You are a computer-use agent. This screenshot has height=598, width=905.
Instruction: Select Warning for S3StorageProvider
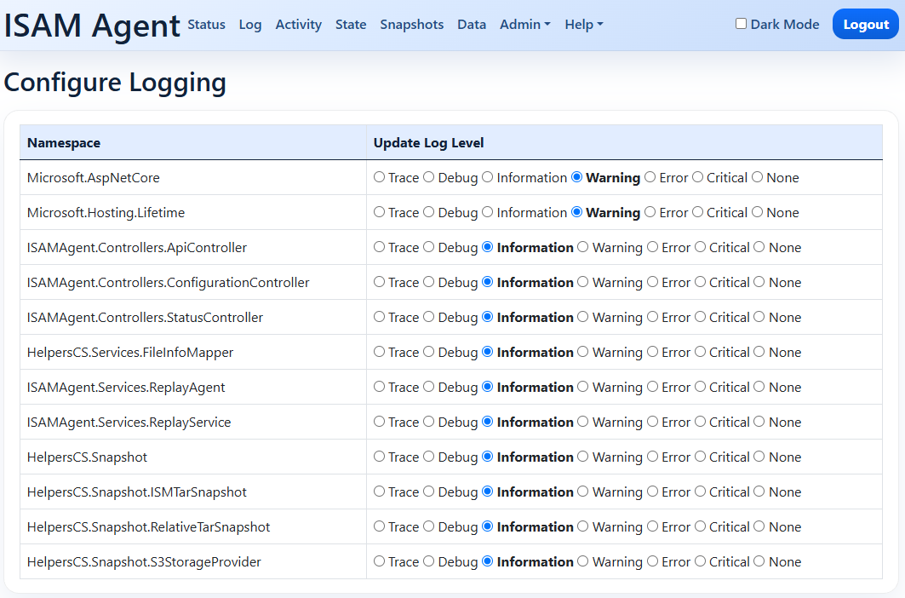click(x=583, y=561)
